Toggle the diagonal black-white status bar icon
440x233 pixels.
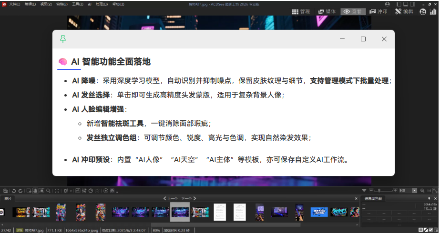pyautogui.click(x=426, y=230)
